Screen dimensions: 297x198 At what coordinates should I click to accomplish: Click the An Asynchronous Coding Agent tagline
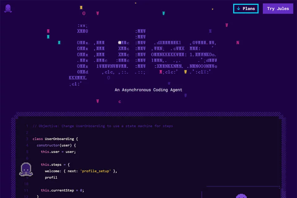[148, 90]
